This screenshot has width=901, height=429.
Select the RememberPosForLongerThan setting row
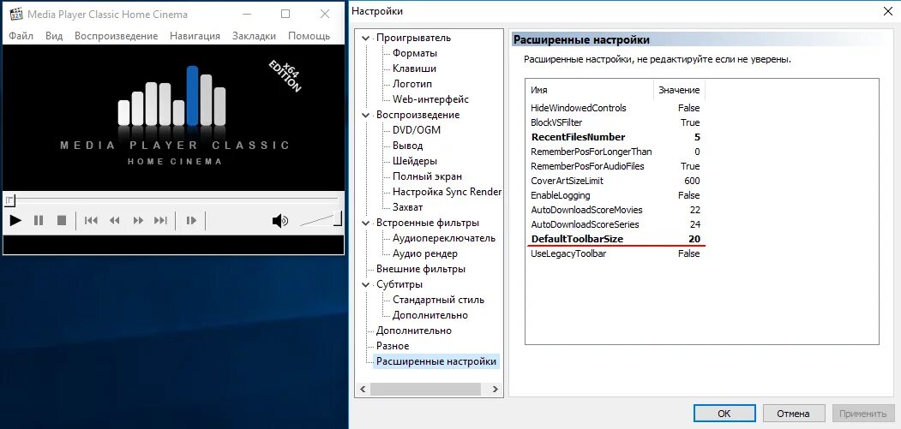pyautogui.click(x=616, y=152)
